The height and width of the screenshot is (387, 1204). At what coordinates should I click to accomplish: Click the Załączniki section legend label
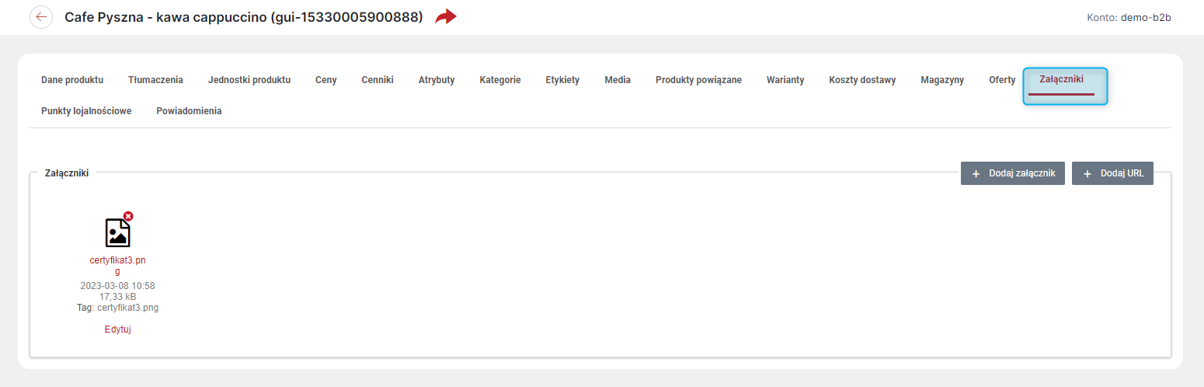[67, 173]
